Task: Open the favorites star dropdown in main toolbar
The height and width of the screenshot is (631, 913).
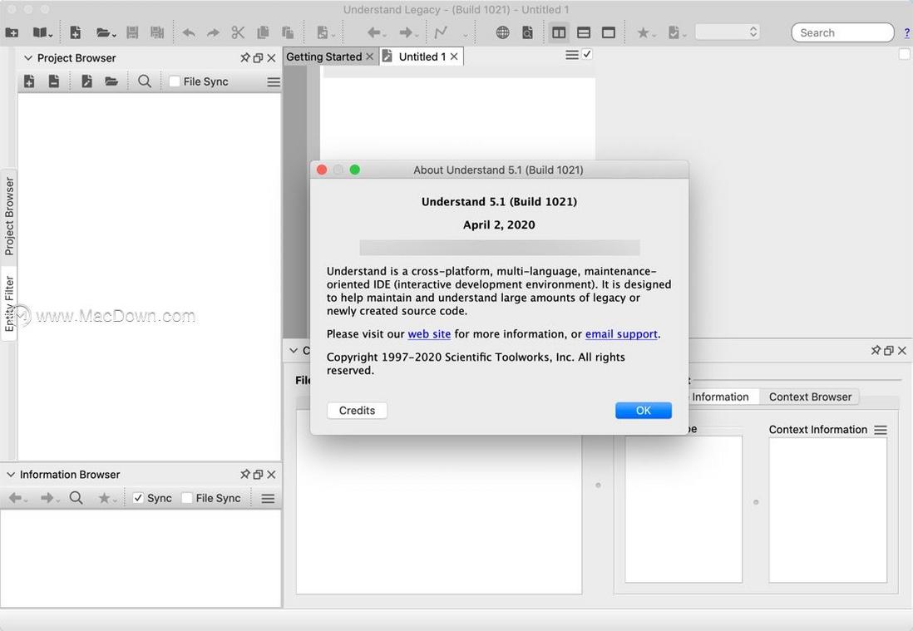Action: (x=646, y=32)
